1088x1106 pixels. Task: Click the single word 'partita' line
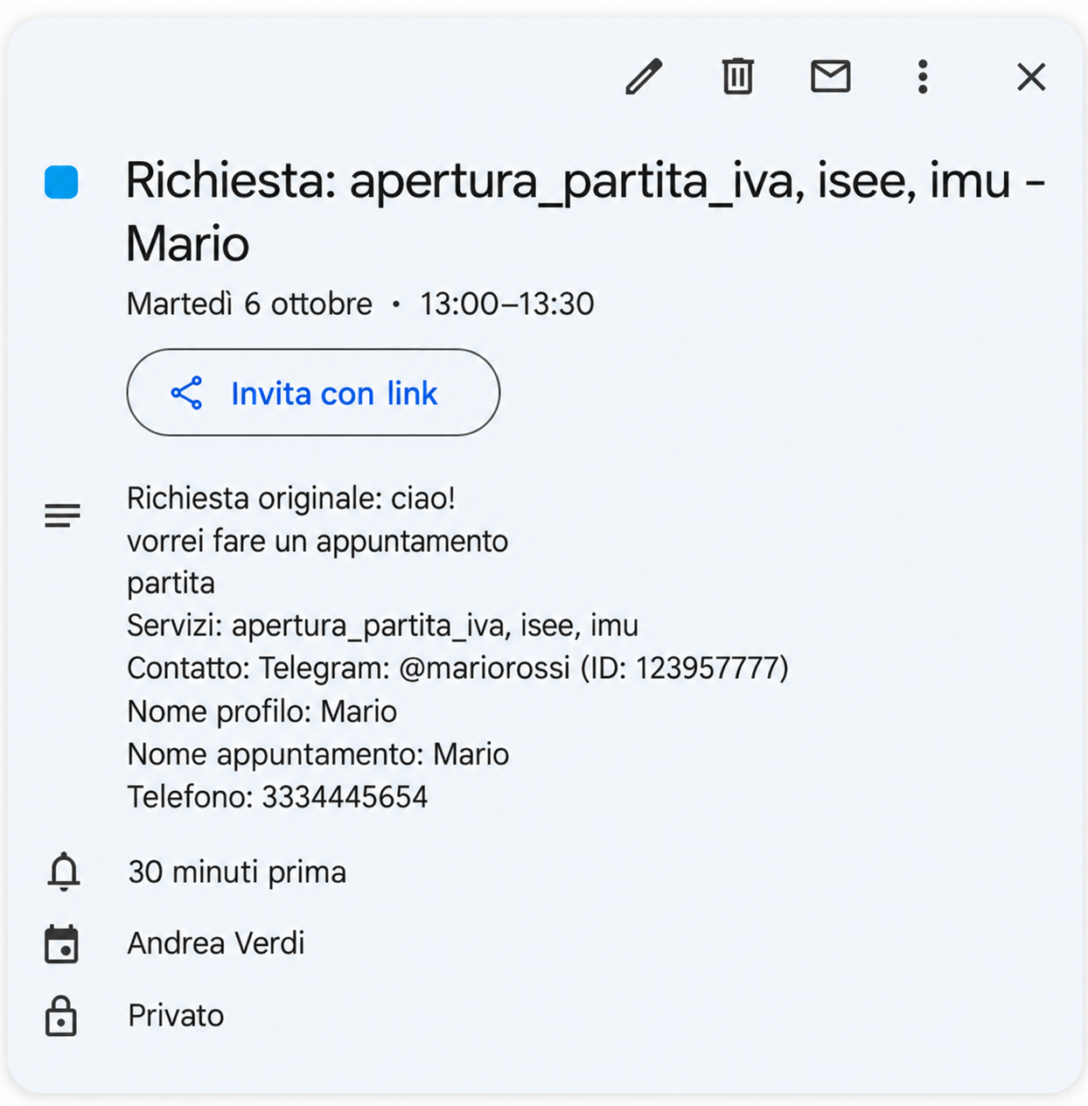171,584
